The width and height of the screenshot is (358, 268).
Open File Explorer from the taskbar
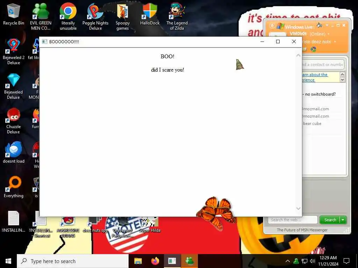(138, 261)
